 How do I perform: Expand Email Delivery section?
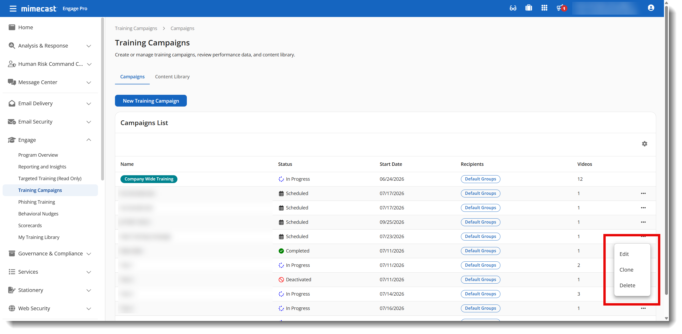coord(89,104)
